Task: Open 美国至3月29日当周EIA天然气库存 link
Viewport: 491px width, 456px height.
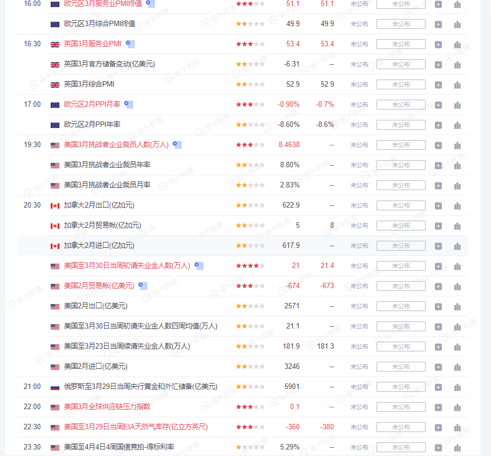Action: click(136, 427)
